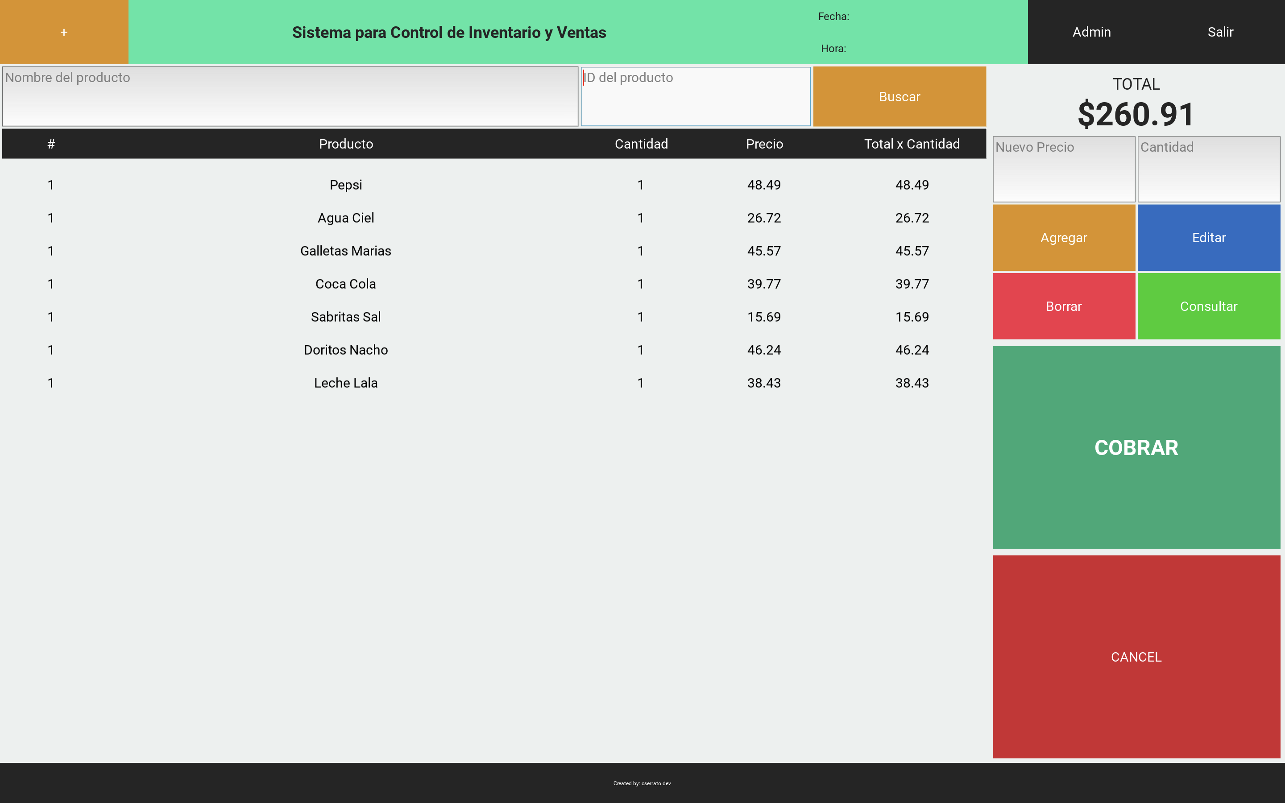Click the Agregar button
The image size is (1285, 803).
click(1064, 237)
